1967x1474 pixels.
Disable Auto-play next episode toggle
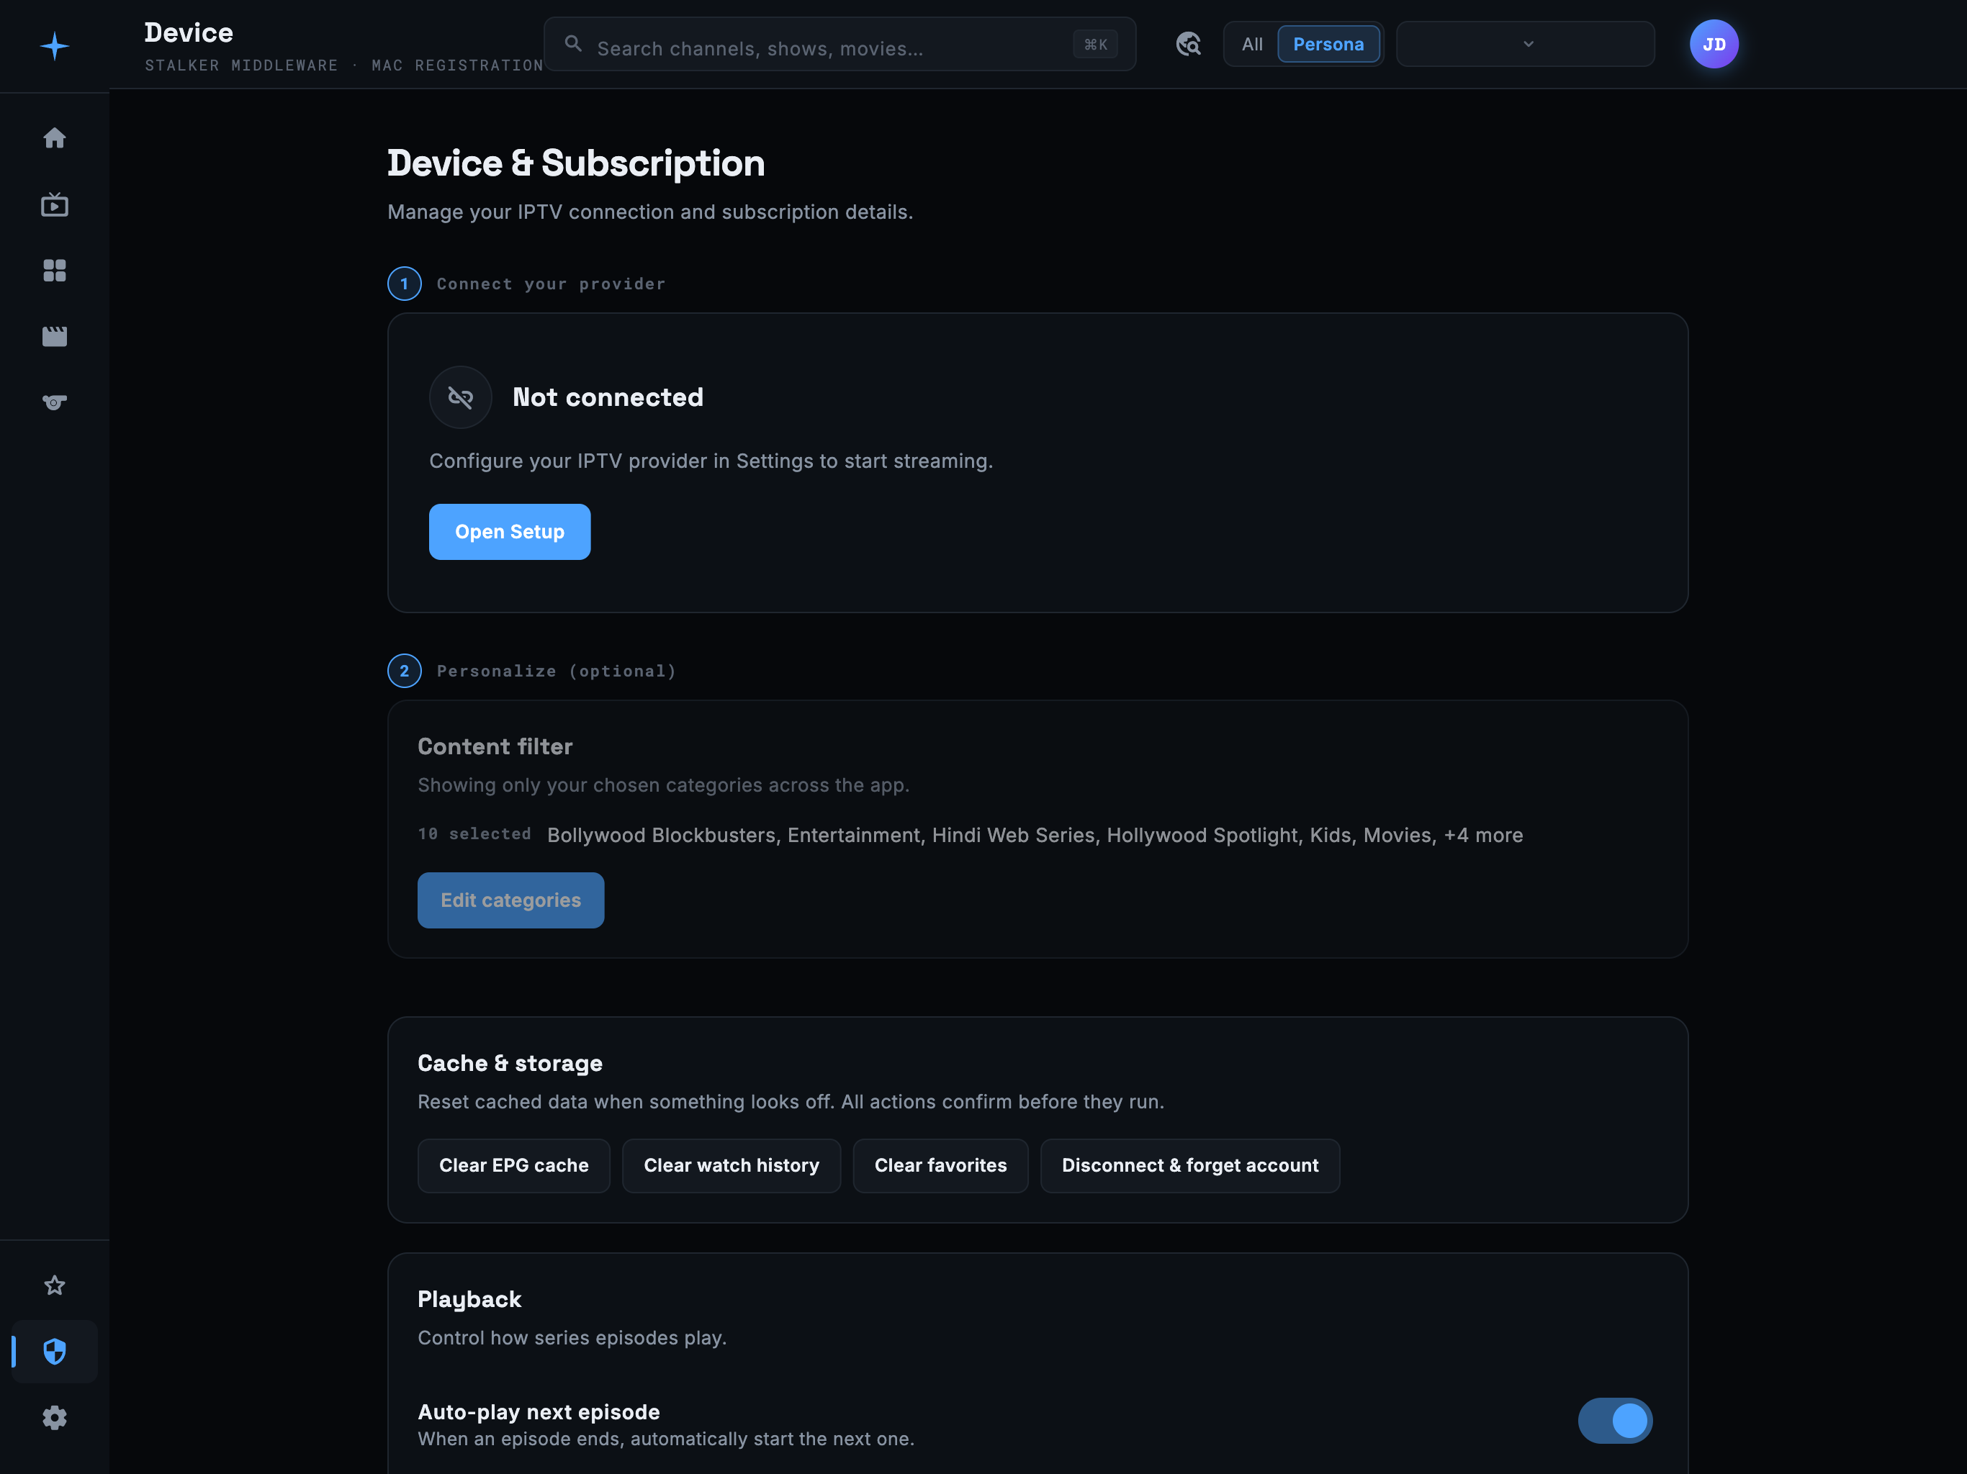click(1615, 1421)
